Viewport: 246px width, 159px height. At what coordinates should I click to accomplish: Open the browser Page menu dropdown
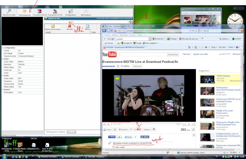(214, 47)
